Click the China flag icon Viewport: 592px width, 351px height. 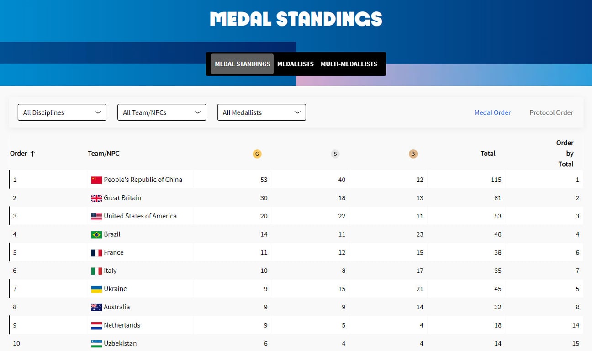tap(96, 180)
